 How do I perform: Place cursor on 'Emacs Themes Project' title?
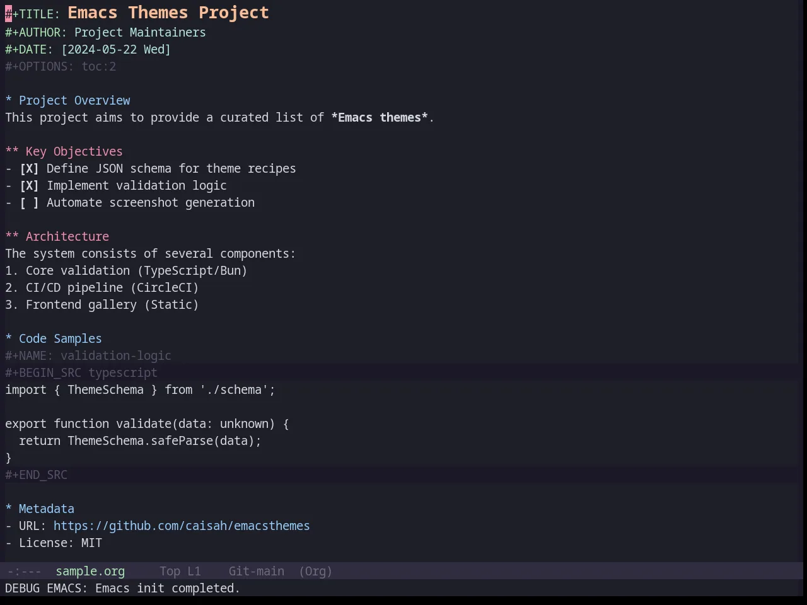168,13
